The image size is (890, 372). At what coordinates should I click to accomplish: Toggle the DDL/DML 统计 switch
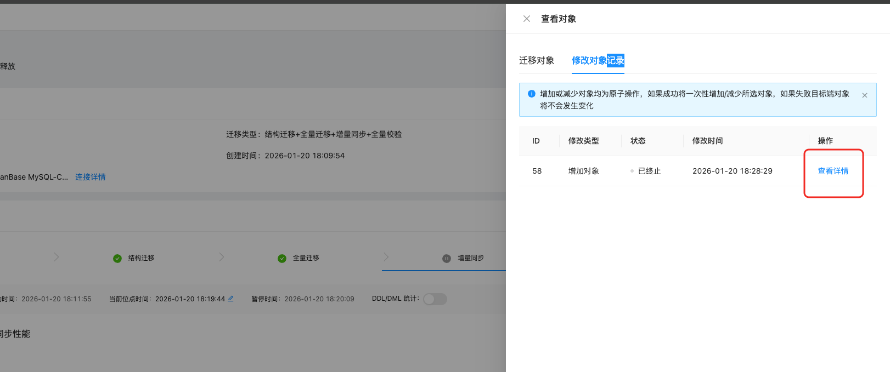point(435,299)
